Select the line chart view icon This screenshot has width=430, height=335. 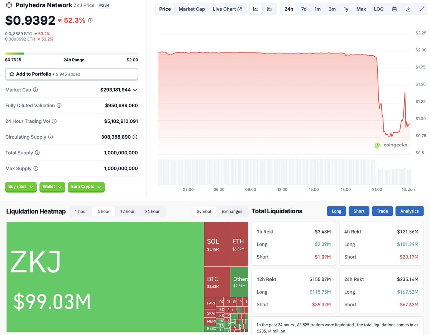tap(255, 9)
